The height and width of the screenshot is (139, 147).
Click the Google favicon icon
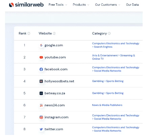tap(41, 45)
